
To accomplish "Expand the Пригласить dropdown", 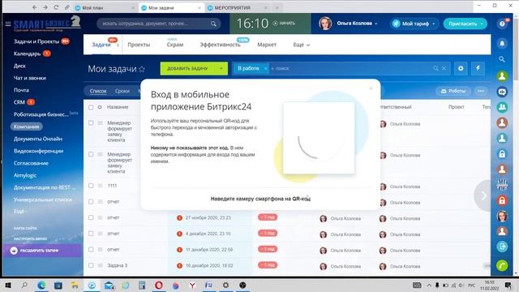I will pyautogui.click(x=482, y=24).
